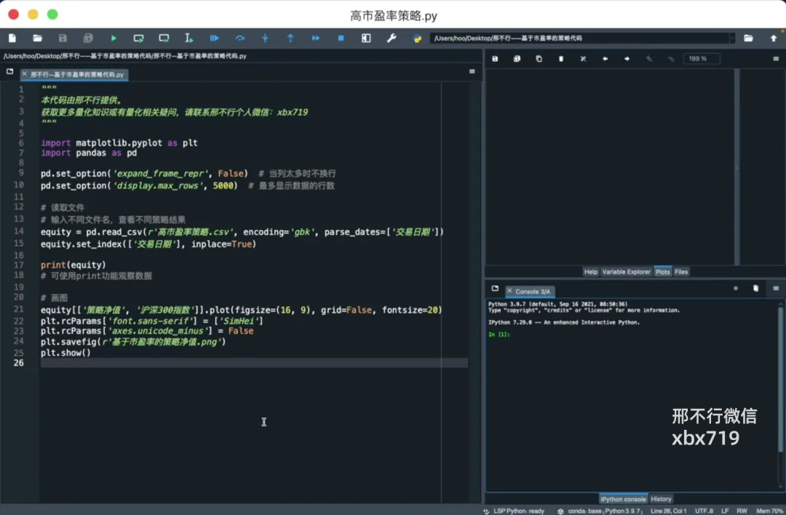Go to next plot
This screenshot has height=515, width=786.
pos(627,59)
